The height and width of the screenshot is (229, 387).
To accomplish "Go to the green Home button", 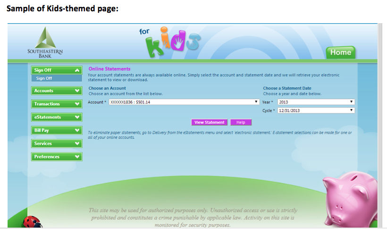I will pyautogui.click(x=341, y=52).
